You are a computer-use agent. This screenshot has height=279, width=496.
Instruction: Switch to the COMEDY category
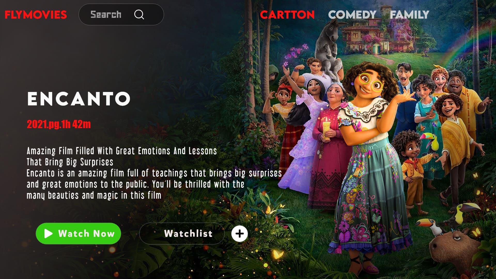click(352, 15)
